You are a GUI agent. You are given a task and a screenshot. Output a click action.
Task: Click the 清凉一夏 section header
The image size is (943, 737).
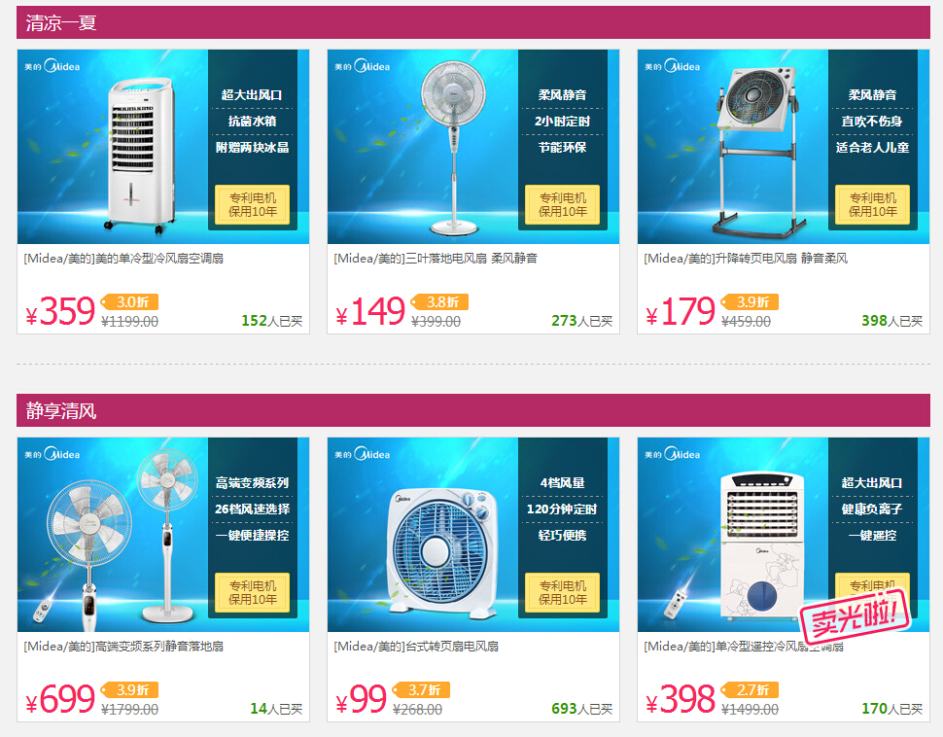(x=473, y=23)
